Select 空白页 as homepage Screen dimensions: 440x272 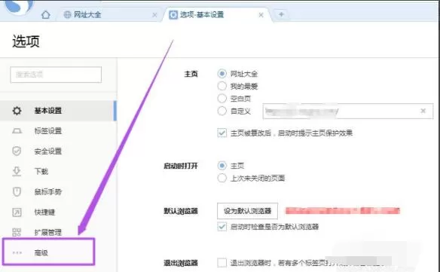click(x=222, y=98)
